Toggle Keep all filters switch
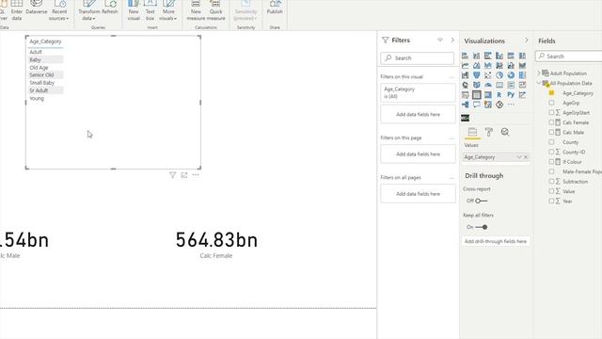The image size is (602, 339). click(x=482, y=227)
